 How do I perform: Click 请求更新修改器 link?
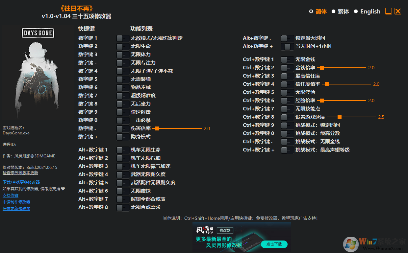[16, 209]
